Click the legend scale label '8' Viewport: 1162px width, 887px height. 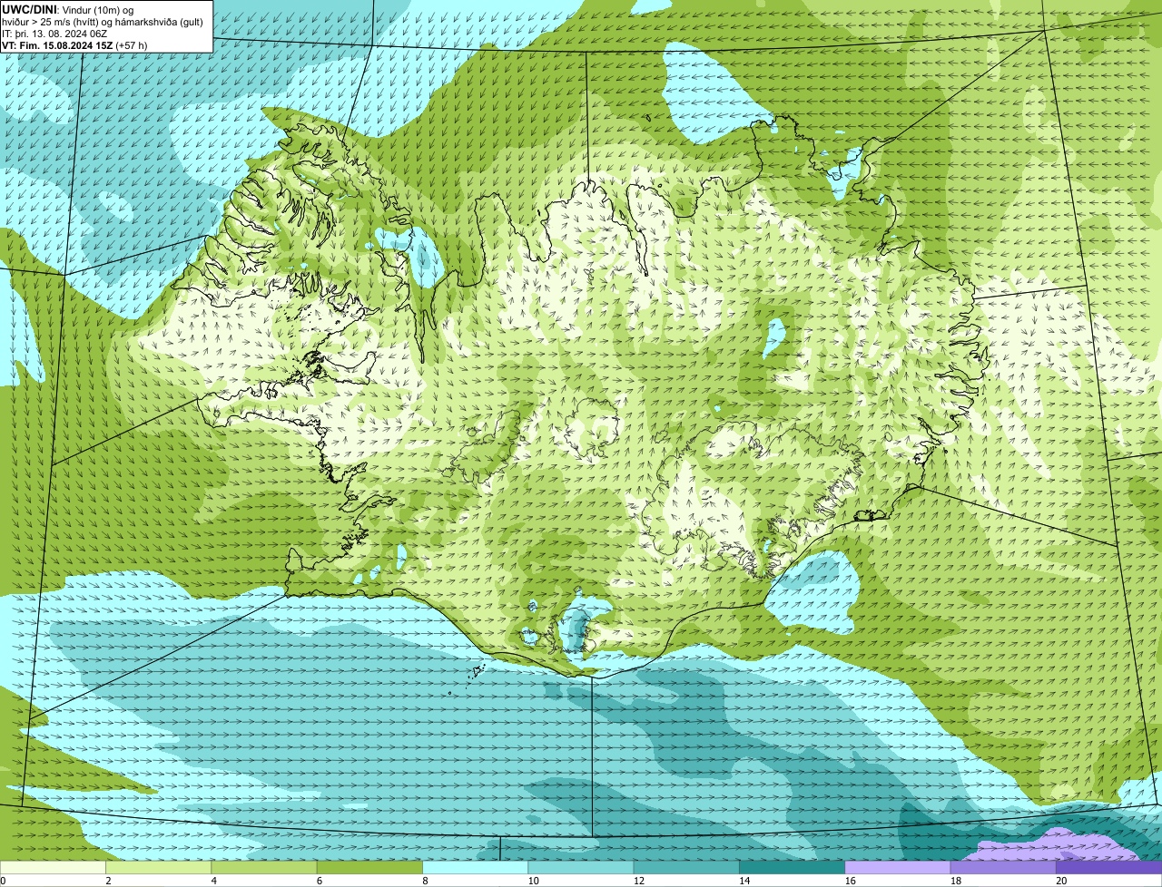(425, 881)
